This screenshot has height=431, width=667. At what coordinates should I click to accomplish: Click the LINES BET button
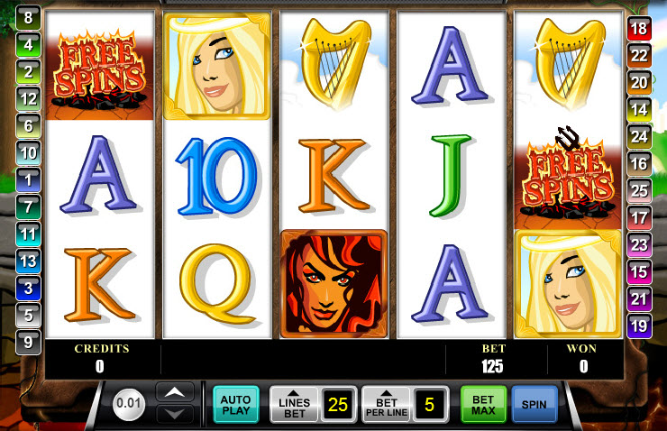(x=294, y=405)
